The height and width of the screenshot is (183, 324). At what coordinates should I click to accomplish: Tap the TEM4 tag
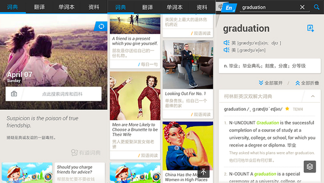(298, 109)
